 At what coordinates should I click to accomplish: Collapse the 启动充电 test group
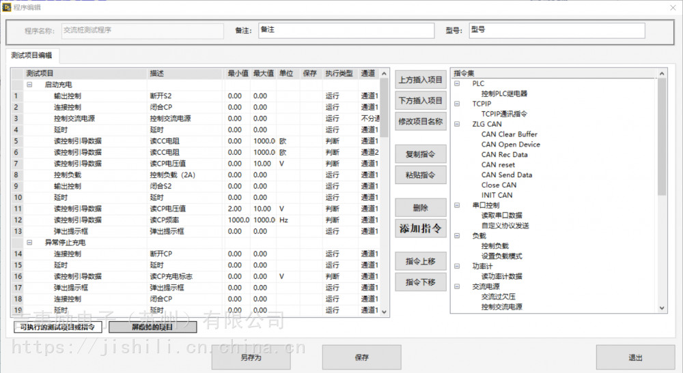[29, 85]
